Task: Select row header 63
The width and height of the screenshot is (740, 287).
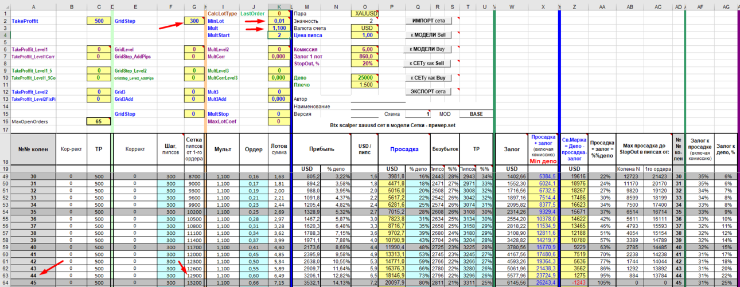Action: (x=5, y=275)
